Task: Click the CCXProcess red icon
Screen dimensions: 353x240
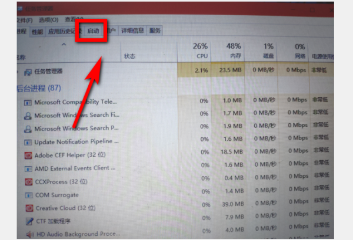Action: pyautogui.click(x=29, y=182)
